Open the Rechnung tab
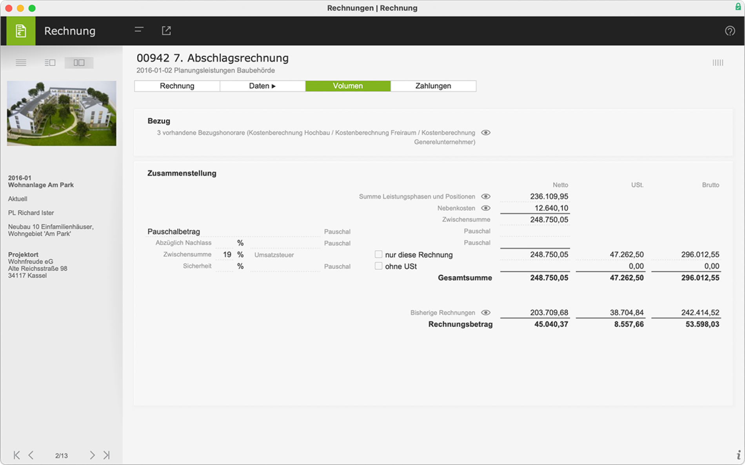Viewport: 745px width, 465px height. (177, 86)
